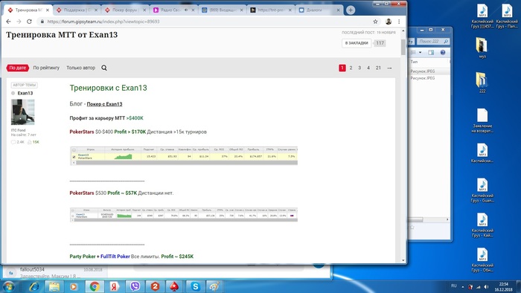This screenshot has height=293, width=521.
Task: Open PokerStars from the taskbar
Action: click(x=174, y=286)
